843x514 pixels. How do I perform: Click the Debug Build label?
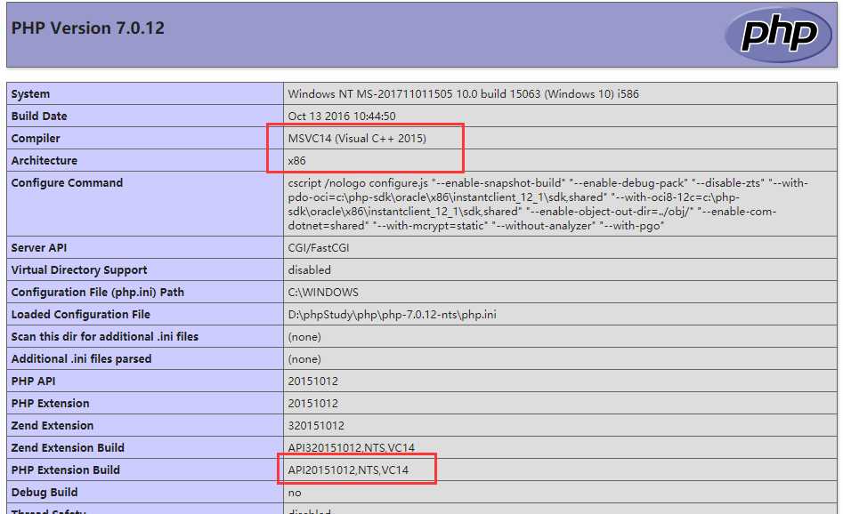pos(45,492)
